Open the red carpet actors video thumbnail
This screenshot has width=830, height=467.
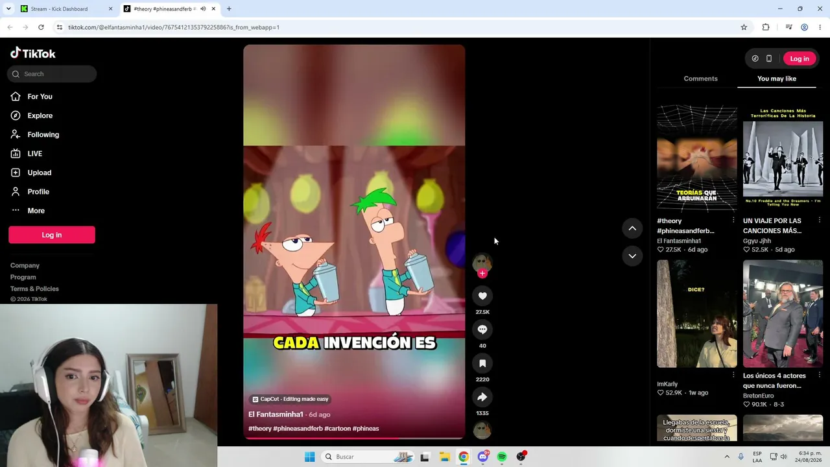[x=783, y=314]
